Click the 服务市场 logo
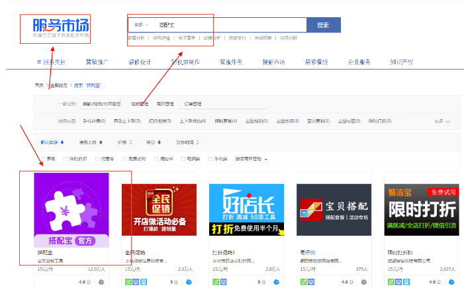Screen dimensions: 464x288 61,28
